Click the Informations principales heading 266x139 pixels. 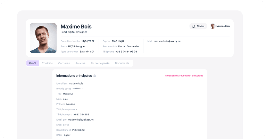(x=74, y=76)
